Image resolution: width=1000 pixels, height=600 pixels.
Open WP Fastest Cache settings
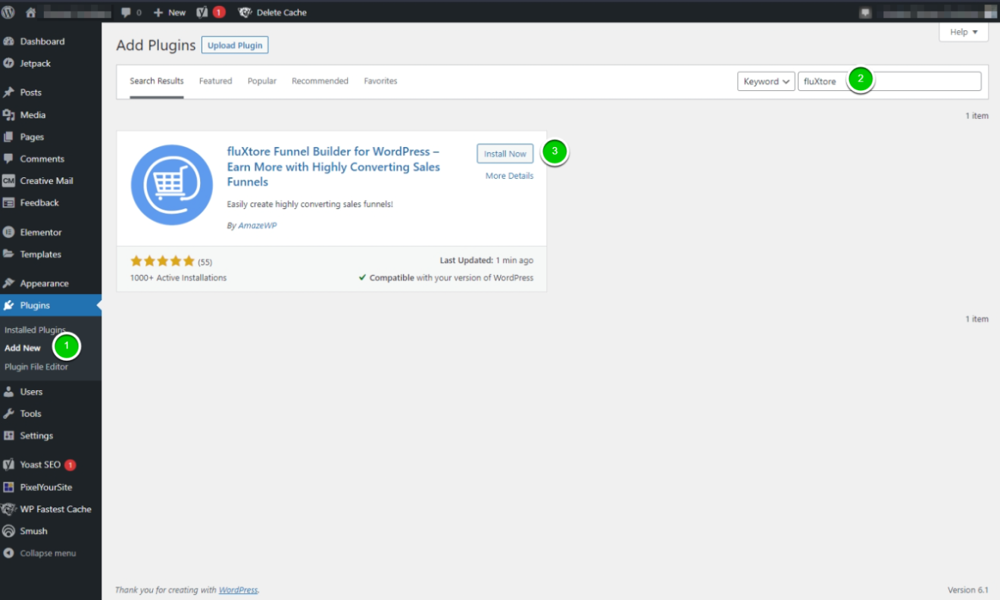point(56,509)
